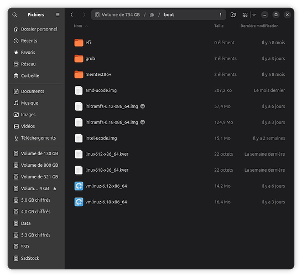Screen dimensions: 302x277
Task: Open the search icon in Fichiers sidebar
Action: pyautogui.click(x=14, y=14)
